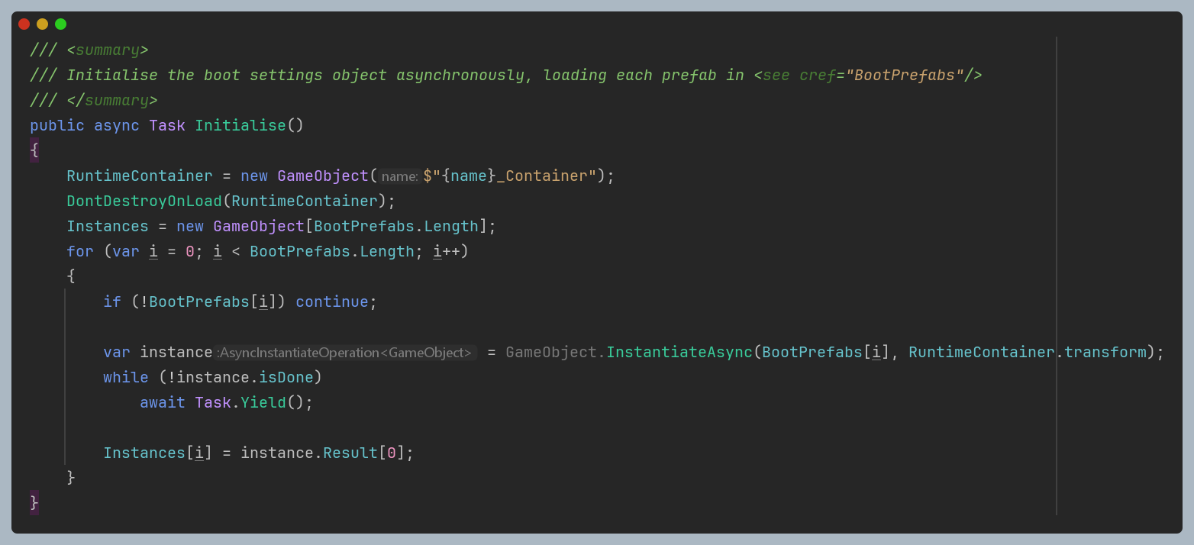
Task: Click the closing </summary> tag comment
Action: 112,101
